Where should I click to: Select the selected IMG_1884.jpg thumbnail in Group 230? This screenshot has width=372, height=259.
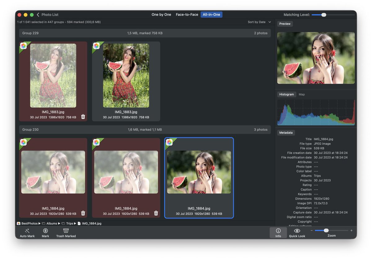[x=199, y=172]
